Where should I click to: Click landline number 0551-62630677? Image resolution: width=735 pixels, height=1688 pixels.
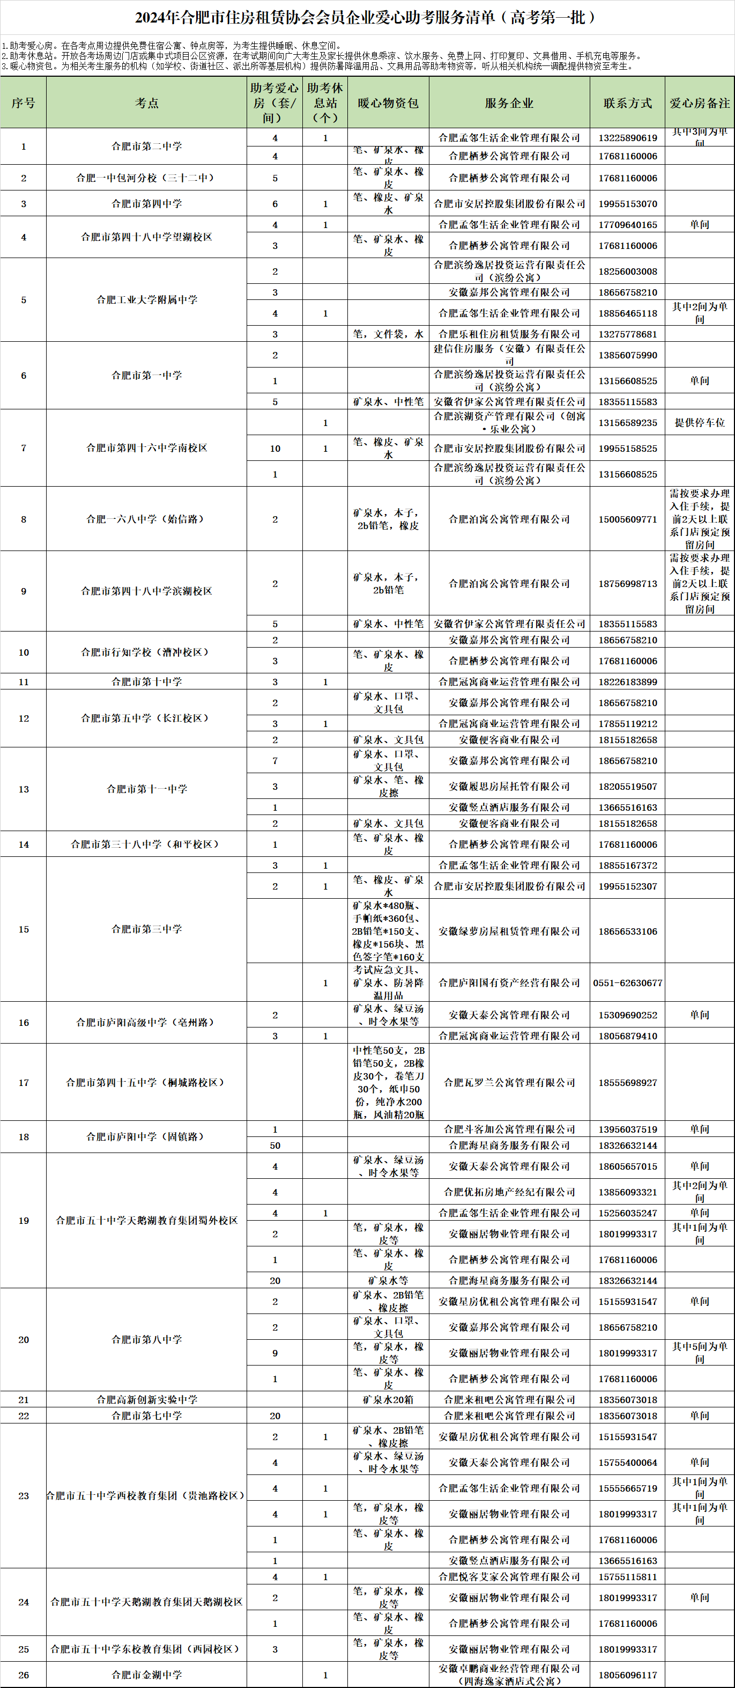(628, 983)
